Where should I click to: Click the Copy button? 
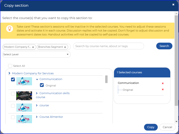(x=151, y=127)
